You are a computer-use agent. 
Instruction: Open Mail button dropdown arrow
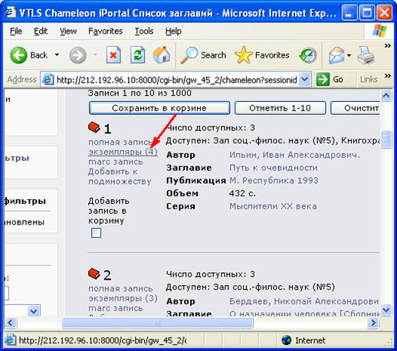tap(349, 55)
